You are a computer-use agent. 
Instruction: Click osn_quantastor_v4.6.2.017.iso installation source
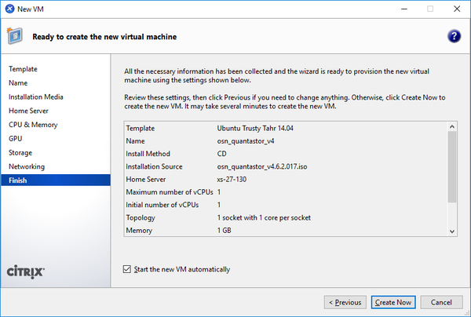click(x=262, y=166)
